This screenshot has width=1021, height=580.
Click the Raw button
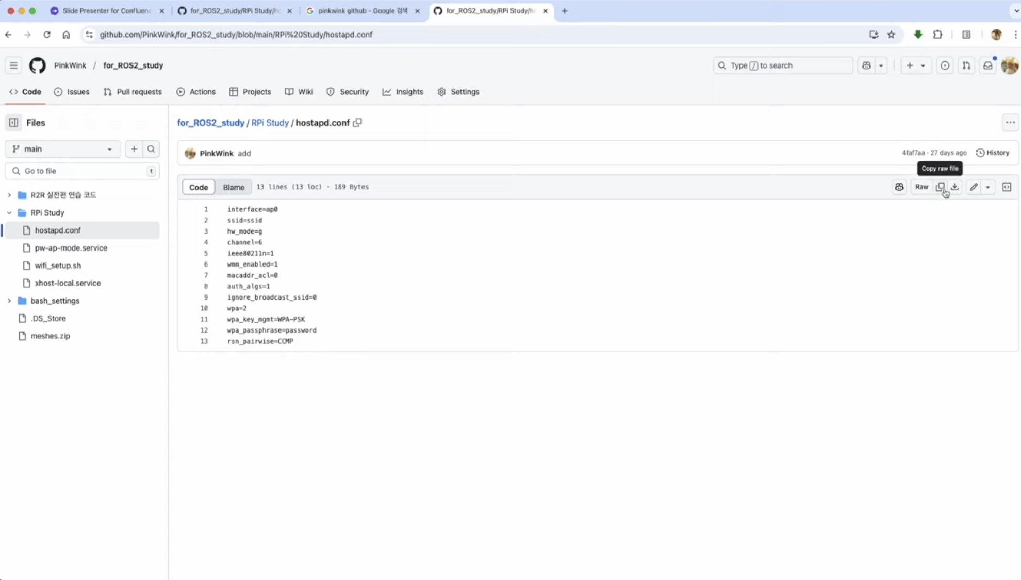coord(921,187)
